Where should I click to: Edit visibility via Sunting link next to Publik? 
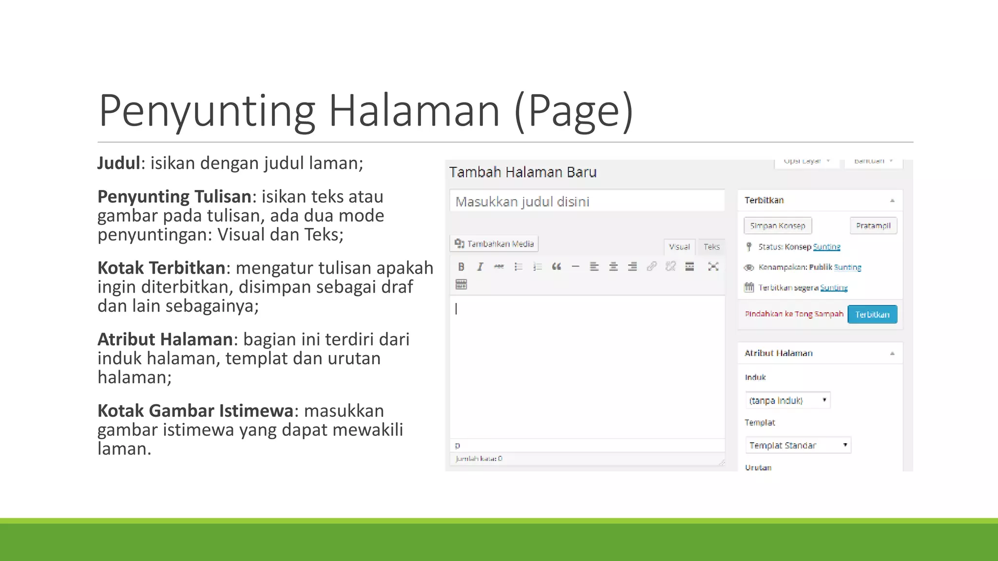click(x=847, y=267)
